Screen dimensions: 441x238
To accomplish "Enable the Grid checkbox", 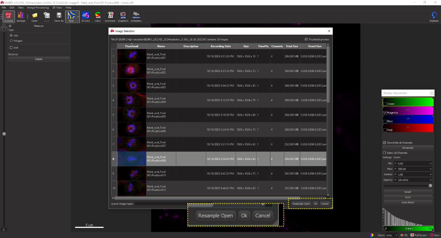I will [x=11, y=48].
